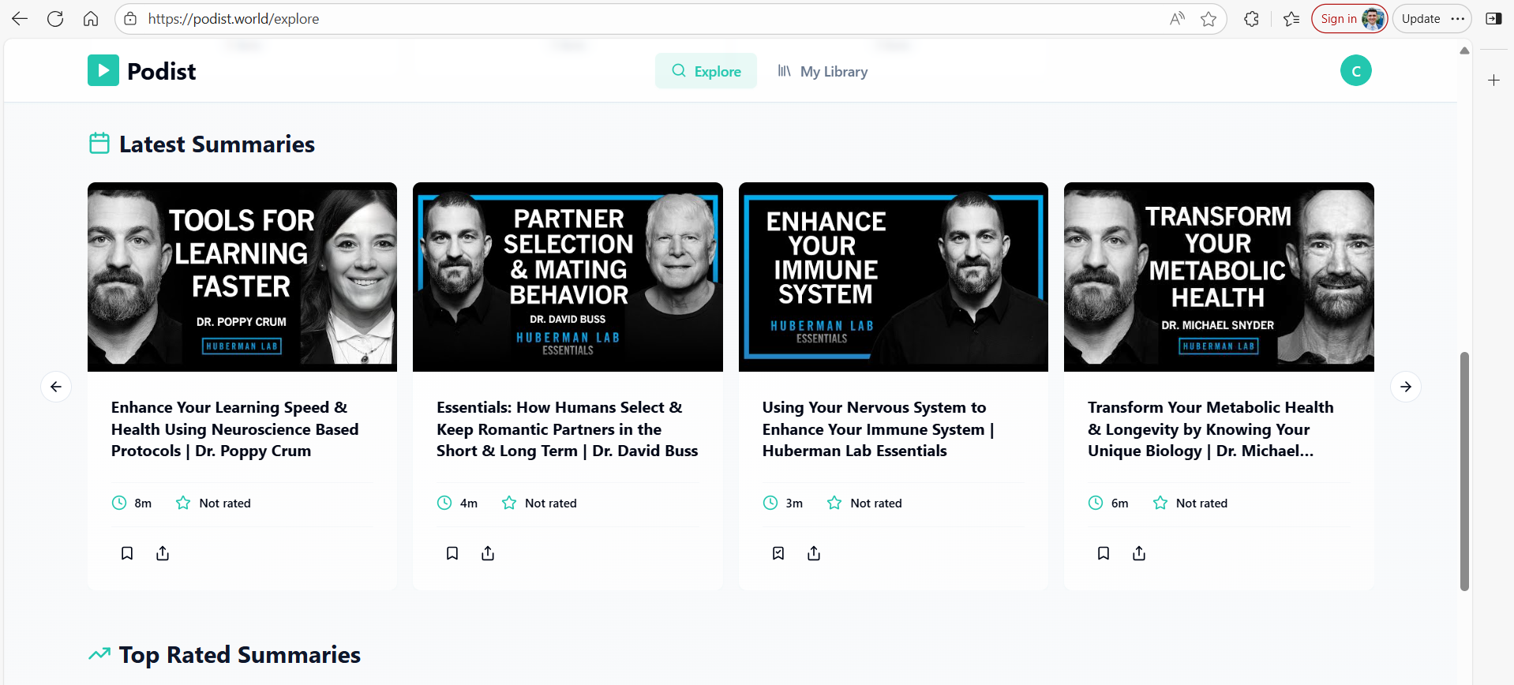Rate the Dr. Poppy Crum summary star
1514x685 pixels.
click(183, 503)
